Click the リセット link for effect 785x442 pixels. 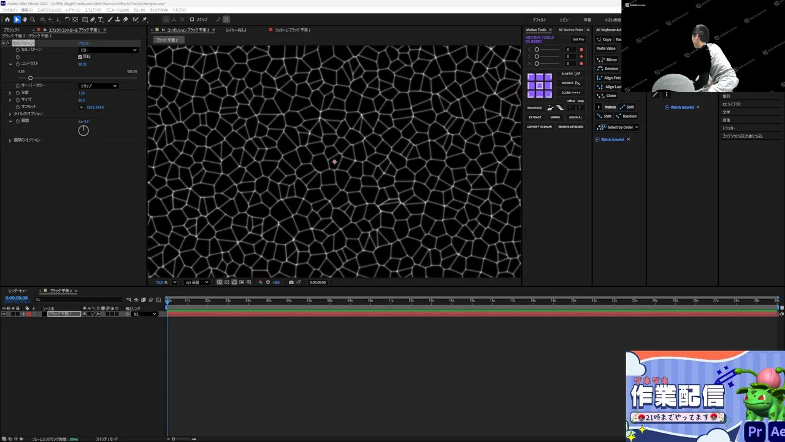click(x=83, y=44)
